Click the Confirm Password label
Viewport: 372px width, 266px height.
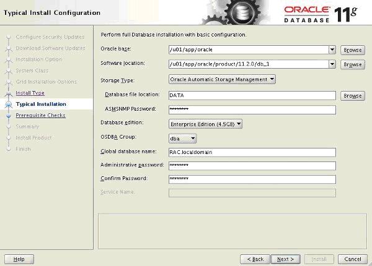pos(124,178)
